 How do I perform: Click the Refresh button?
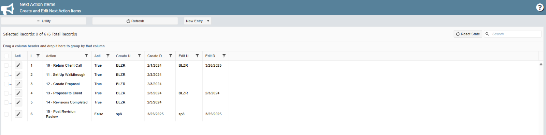coord(135,21)
